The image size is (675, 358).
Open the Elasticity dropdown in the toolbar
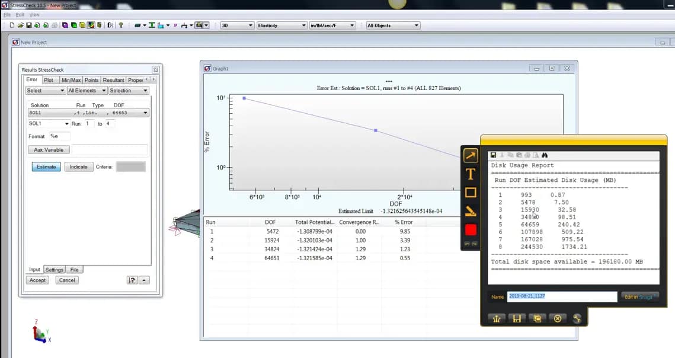click(282, 25)
